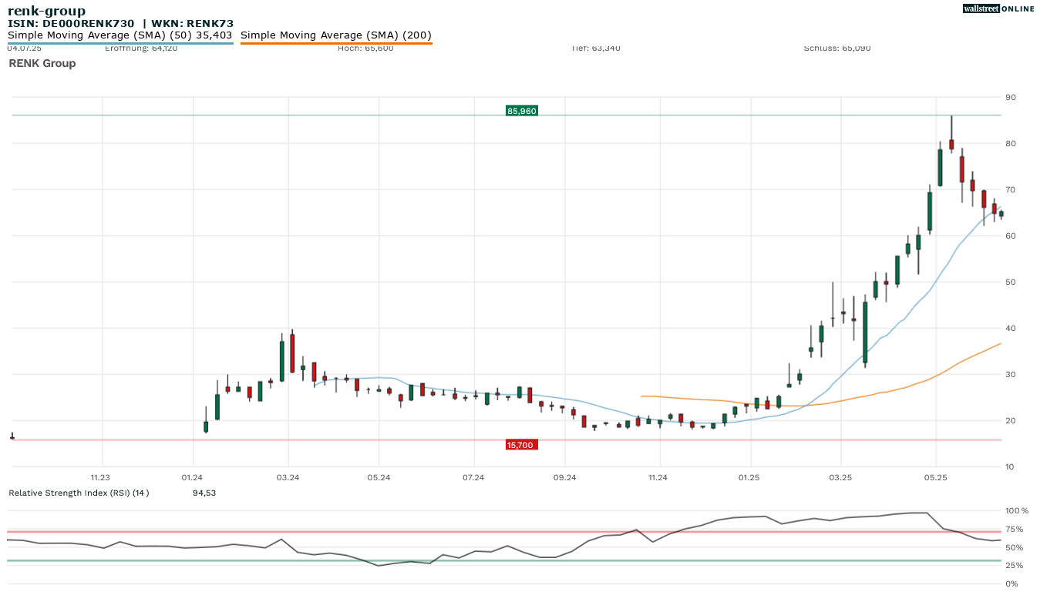Click the 01.25 date label on x-axis
1040x605 pixels.
749,478
